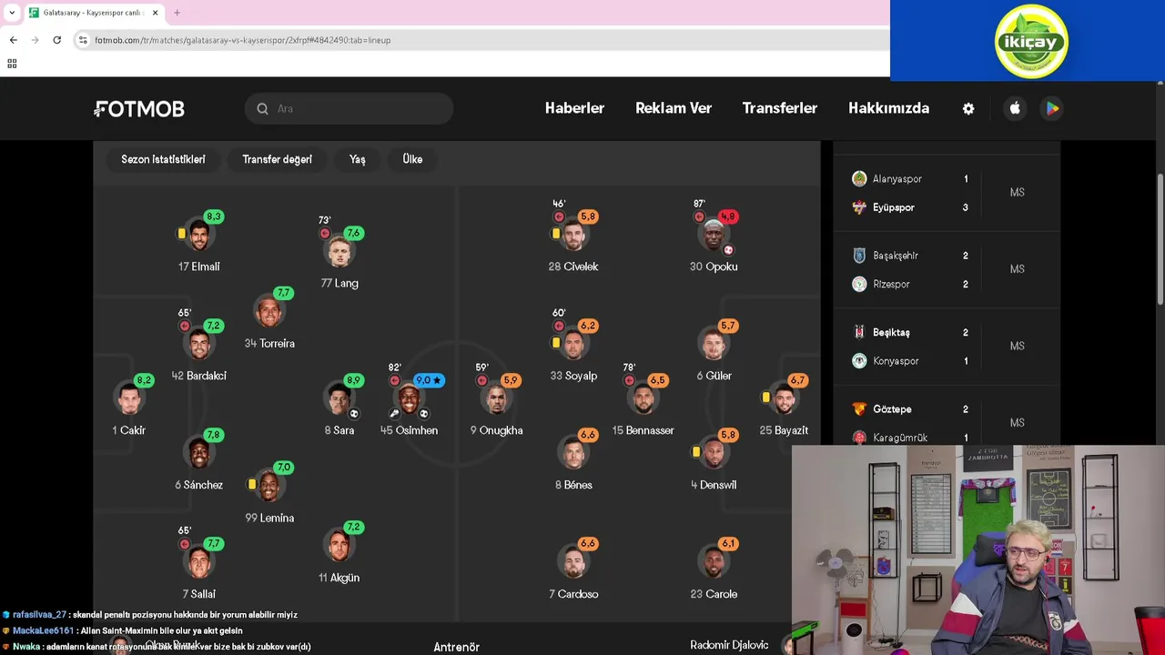Open the browser apps grid icon
This screenshot has height=655, width=1165.
[x=12, y=64]
